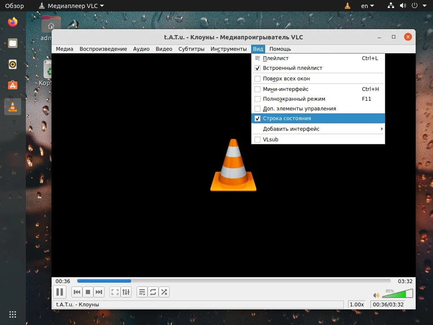Image resolution: width=433 pixels, height=325 pixels.
Task: Enable shuffle playback mode
Action: point(164,292)
